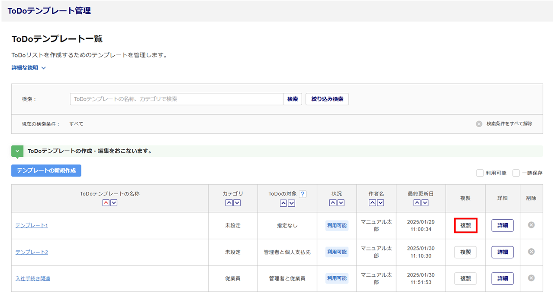Image resolution: width=554 pixels, height=294 pixels.
Task: Click the help icon next to ToDoの対象
Action: point(303,194)
